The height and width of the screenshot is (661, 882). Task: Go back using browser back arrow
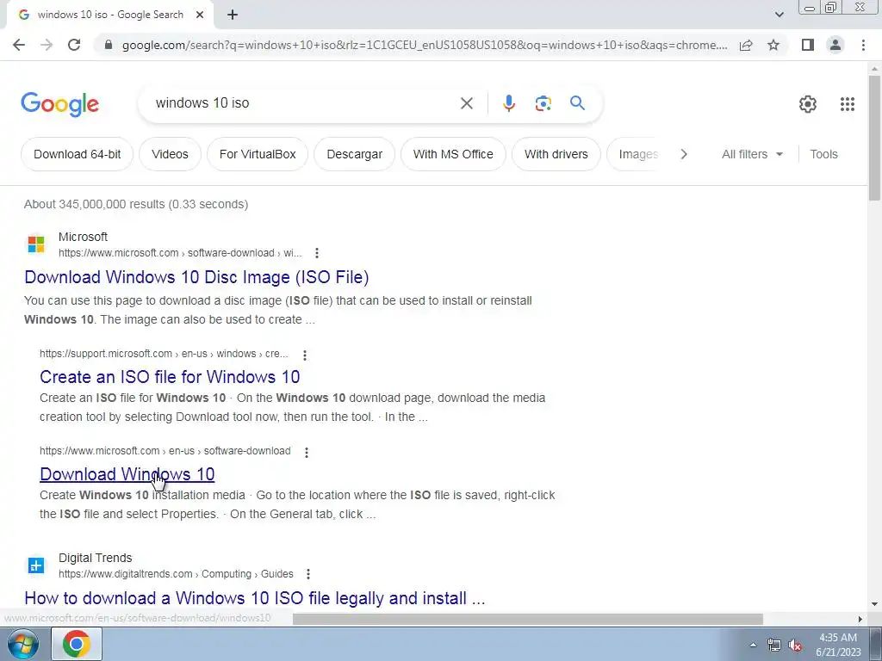[19, 45]
